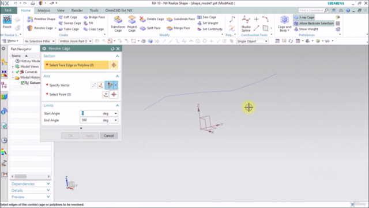The image size is (369, 208).
Task: Open the OmniCAD for NX tab
Action: pyautogui.click(x=119, y=10)
